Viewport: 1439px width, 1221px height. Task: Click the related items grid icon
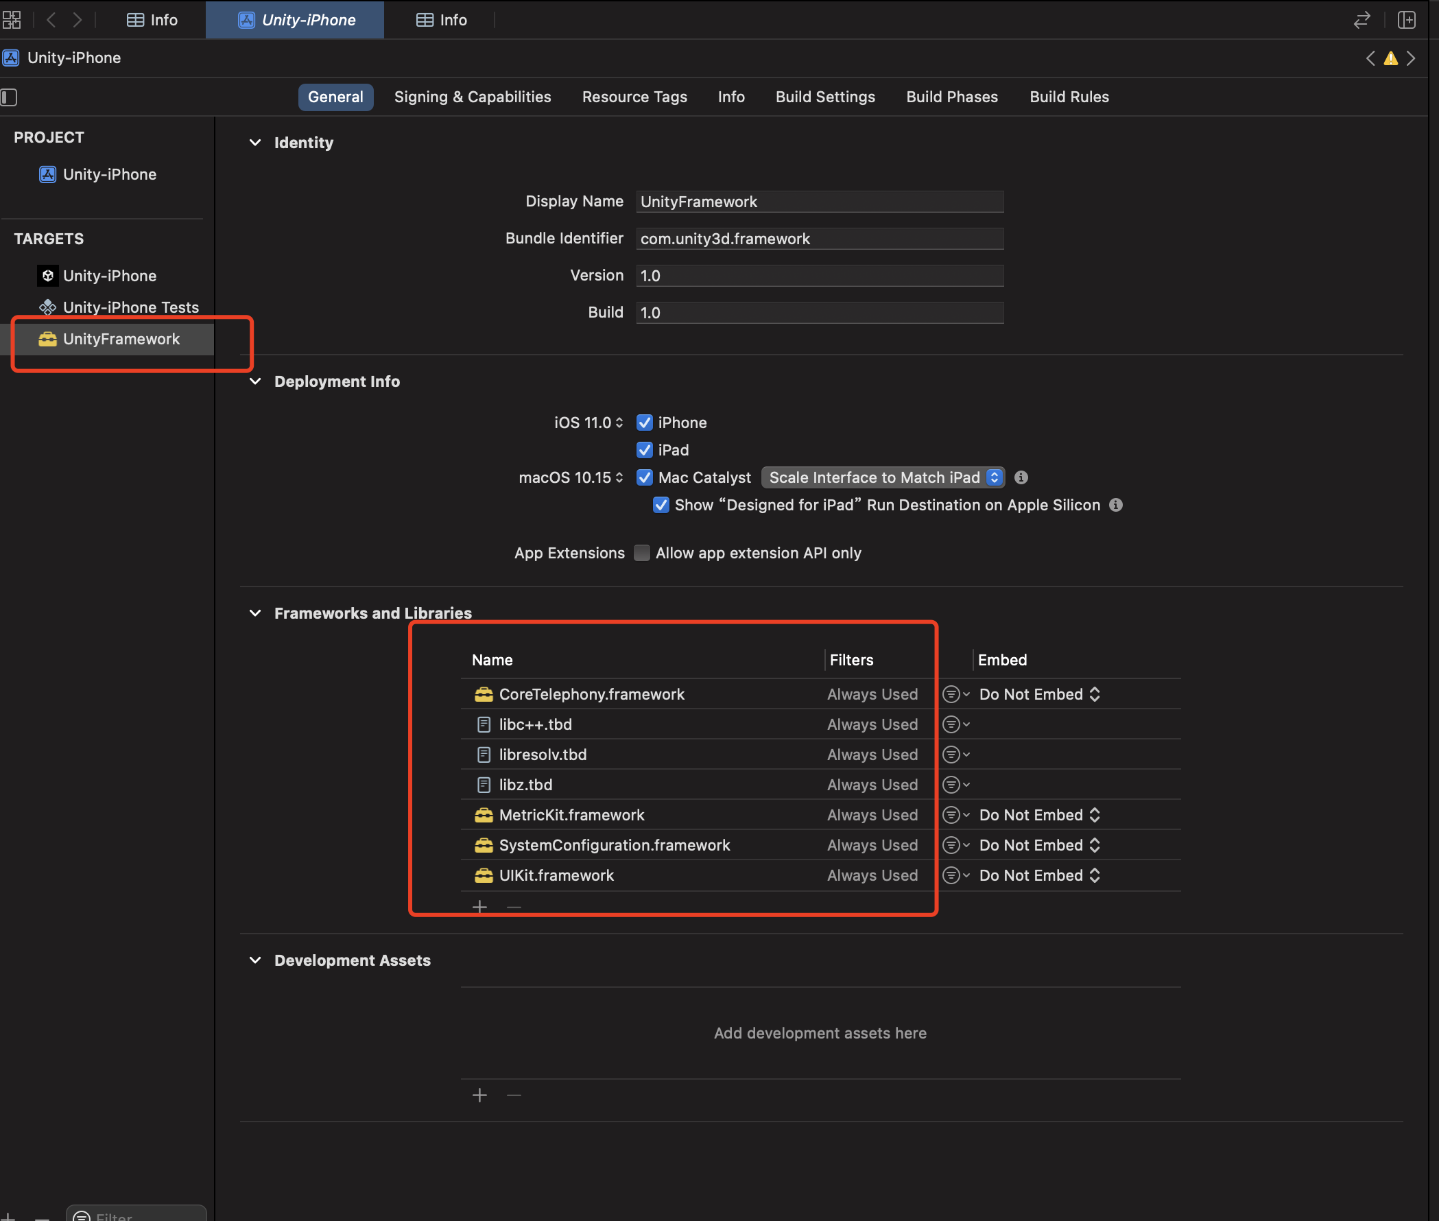(x=12, y=19)
